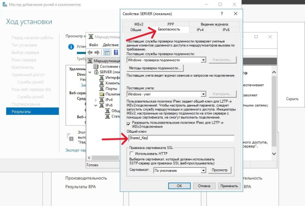Click Forward arrow in routing console toolbar

point(97,52)
